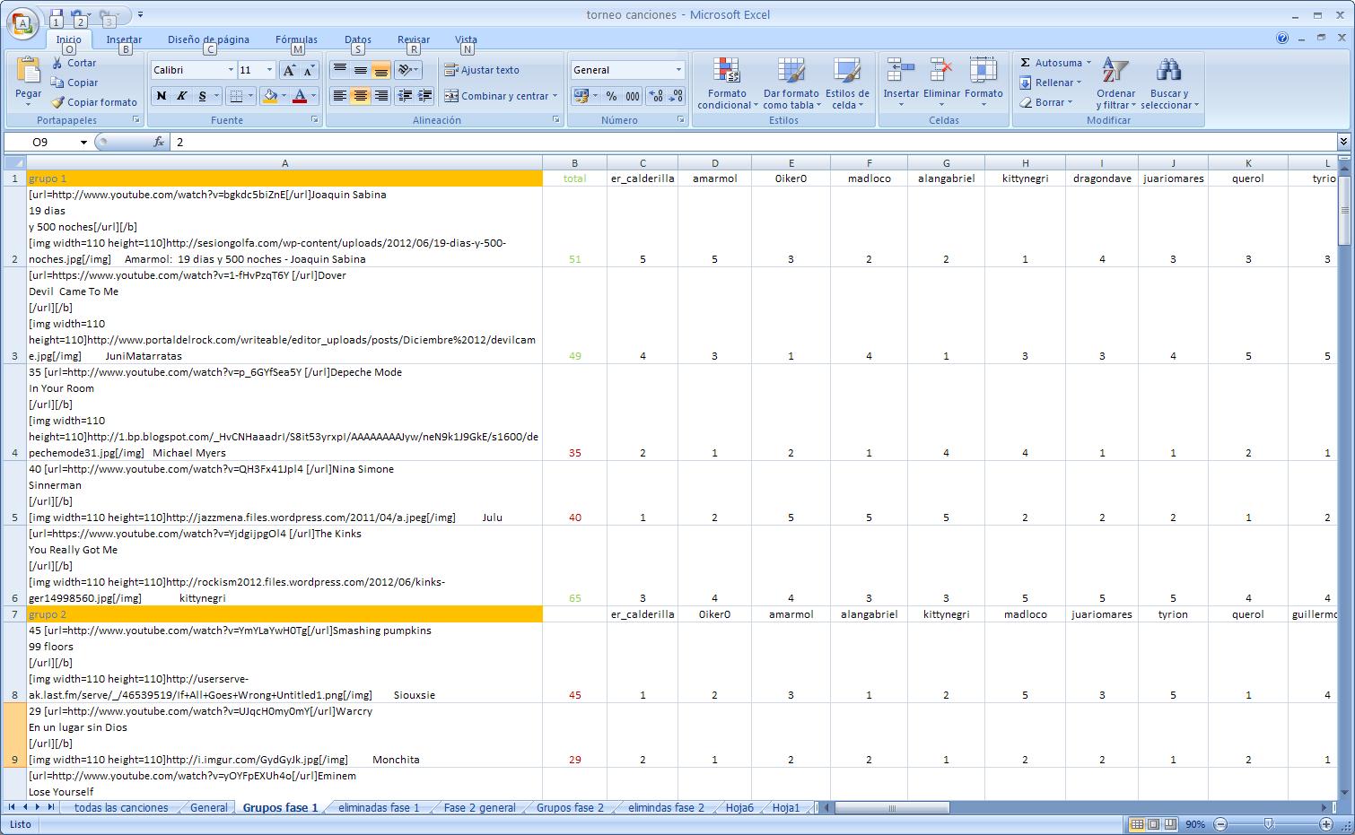Click the accounting currency format icon
The height and width of the screenshot is (835, 1355).
(581, 96)
